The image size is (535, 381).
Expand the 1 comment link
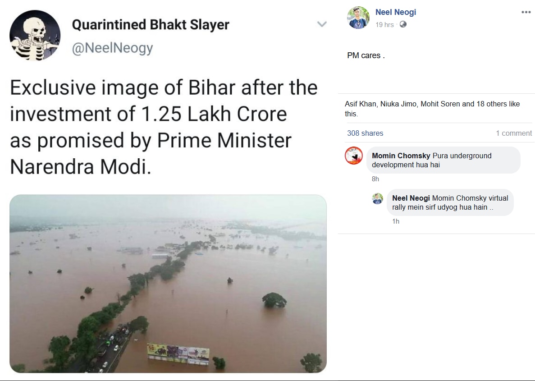514,133
